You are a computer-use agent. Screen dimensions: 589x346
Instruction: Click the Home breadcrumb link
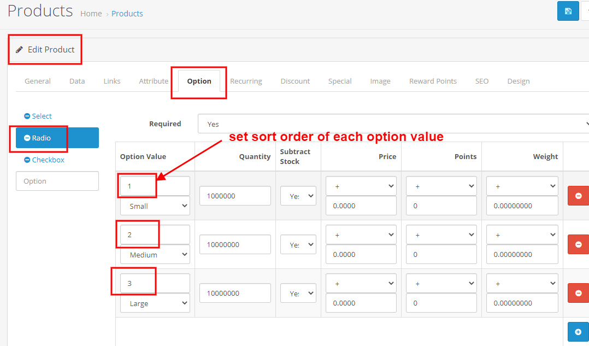pos(91,13)
